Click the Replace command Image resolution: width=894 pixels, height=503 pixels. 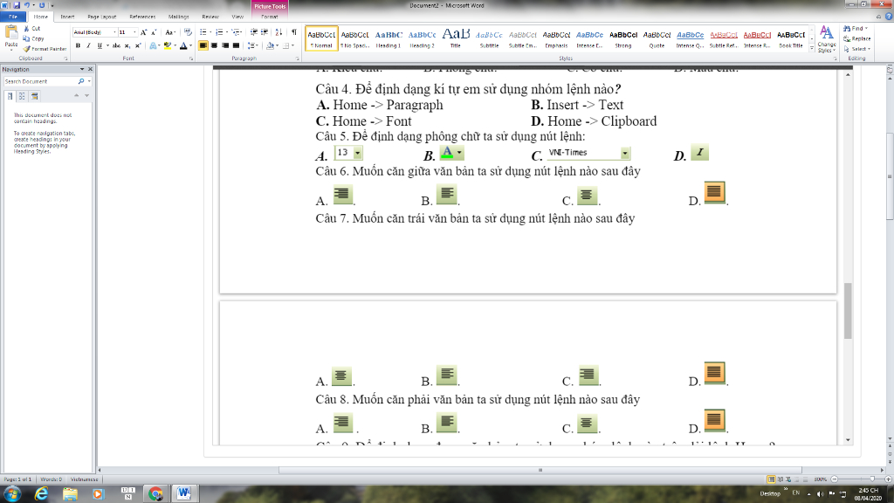coord(857,38)
